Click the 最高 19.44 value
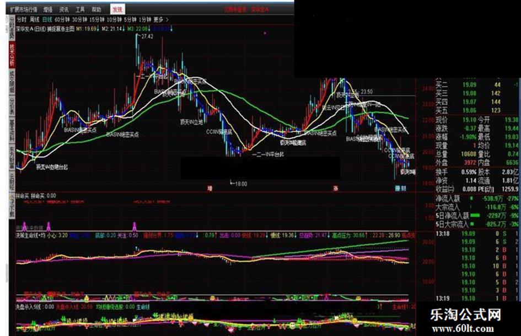This screenshot has height=336, width=521. click(x=511, y=128)
